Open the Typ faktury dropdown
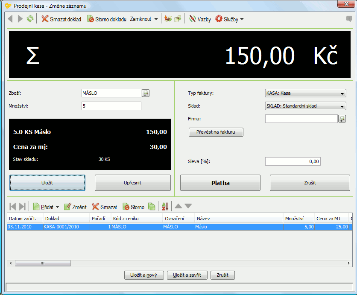 (x=306, y=93)
